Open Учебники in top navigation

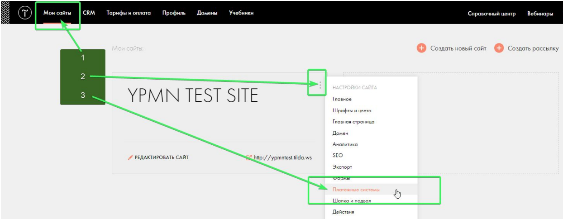point(241,13)
